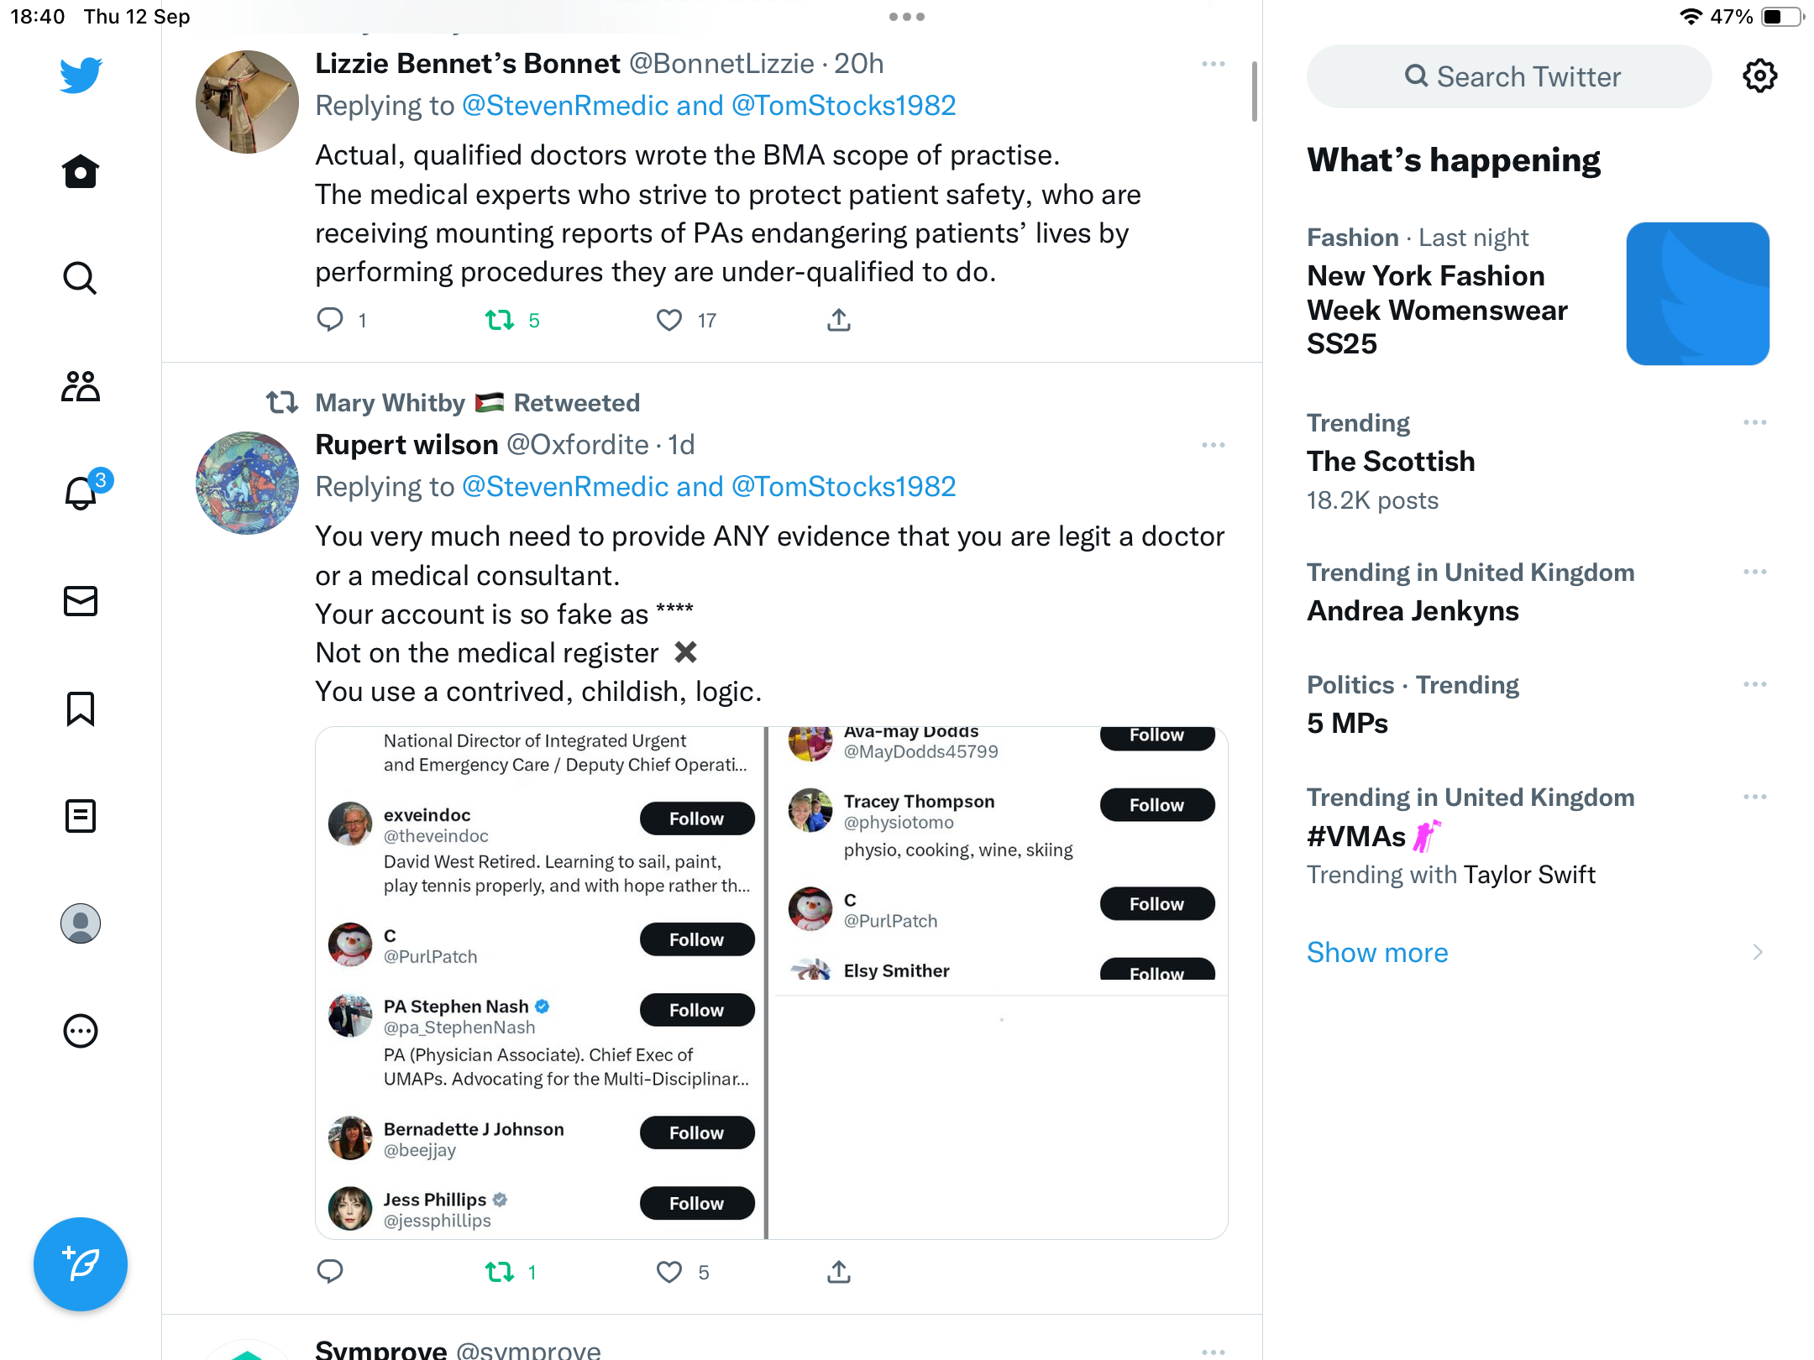Screen dimensions: 1814x1360
Task: Open settings gear beside search bar
Action: click(x=1760, y=76)
